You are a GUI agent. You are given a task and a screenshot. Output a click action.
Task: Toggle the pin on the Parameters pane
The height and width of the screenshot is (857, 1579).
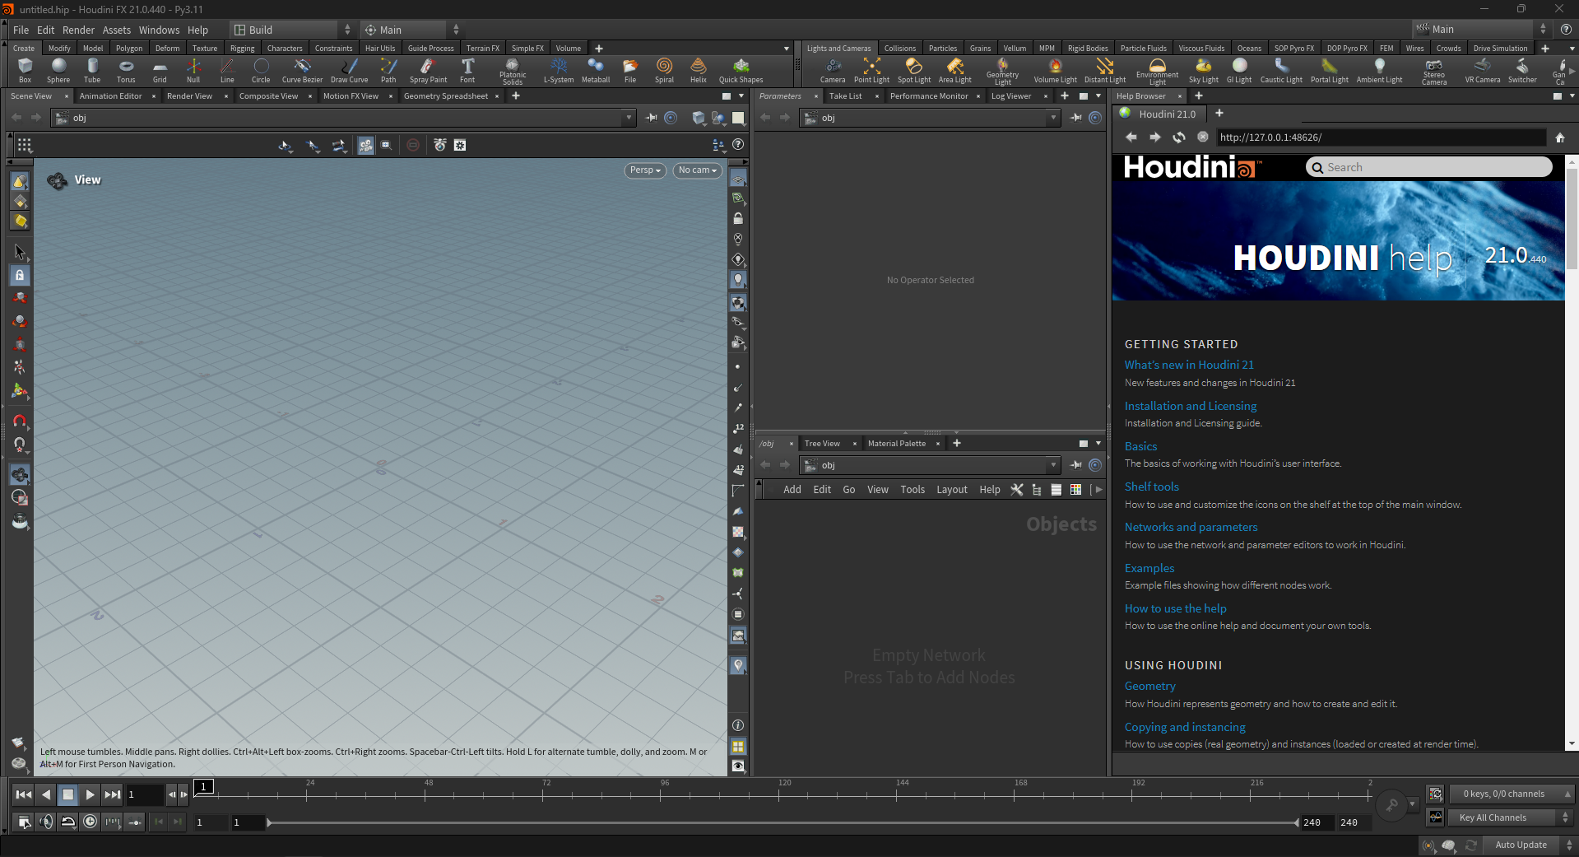[x=1076, y=118]
